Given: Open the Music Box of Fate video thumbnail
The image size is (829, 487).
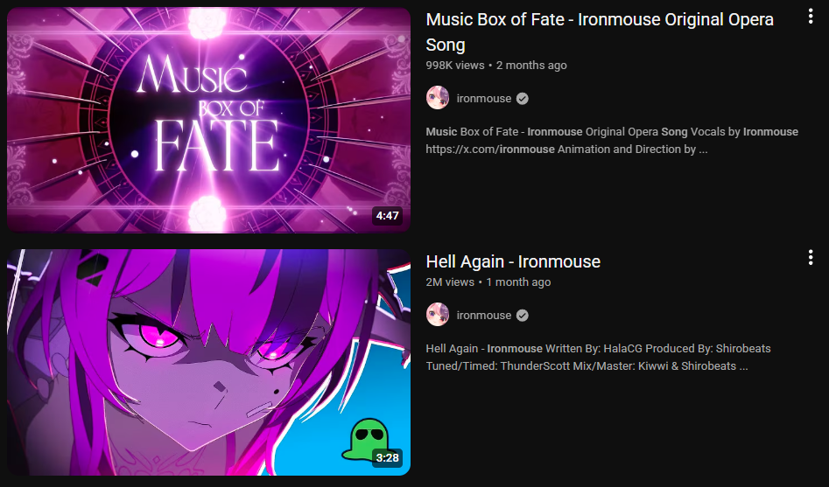Looking at the screenshot, I should 208,120.
